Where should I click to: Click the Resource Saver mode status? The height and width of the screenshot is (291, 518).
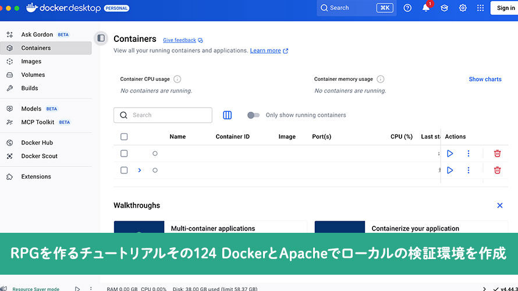pyautogui.click(x=36, y=289)
